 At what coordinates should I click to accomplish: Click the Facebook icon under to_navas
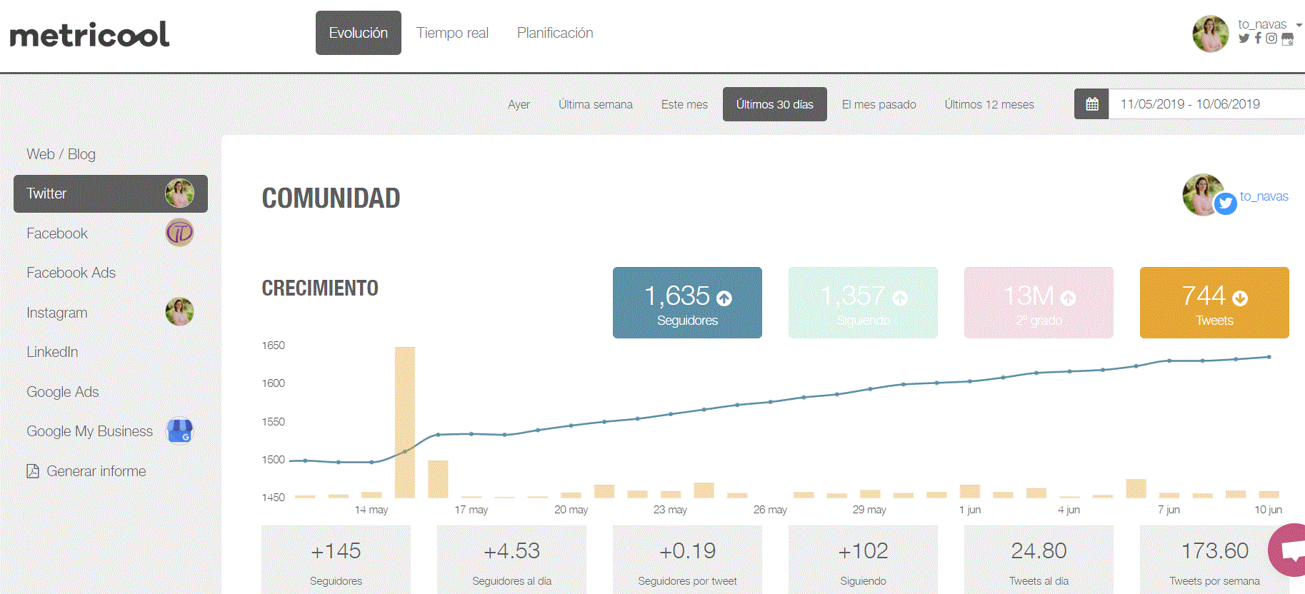coord(1258,39)
